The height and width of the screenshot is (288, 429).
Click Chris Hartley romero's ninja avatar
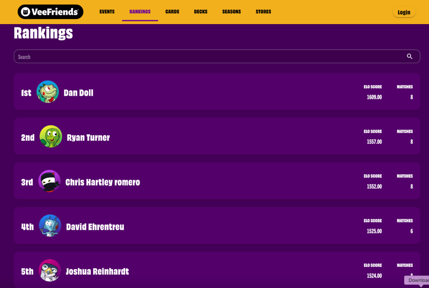(x=50, y=181)
